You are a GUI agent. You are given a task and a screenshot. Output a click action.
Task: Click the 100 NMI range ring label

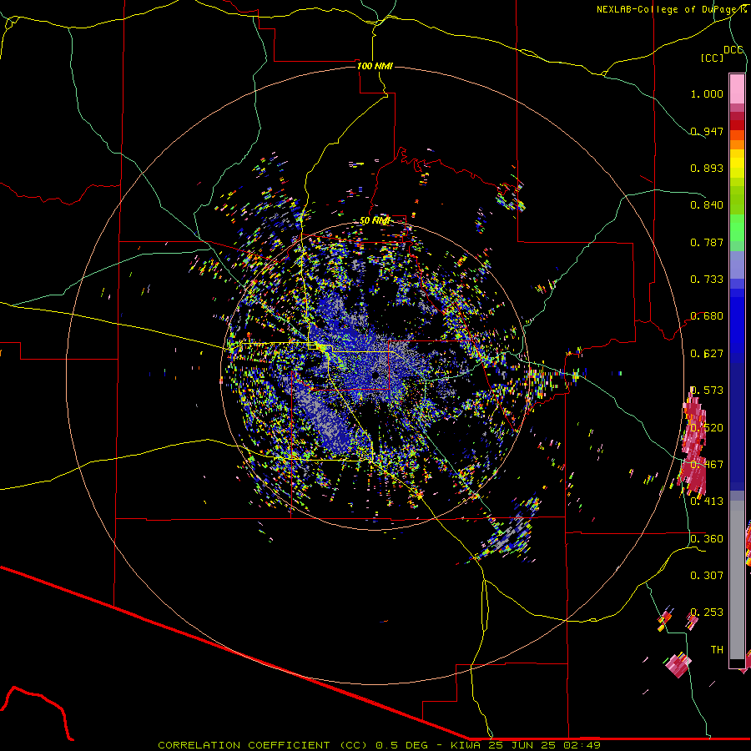point(375,66)
